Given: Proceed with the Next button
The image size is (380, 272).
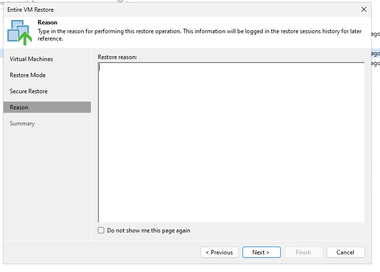Looking at the screenshot, I should tap(262, 252).
